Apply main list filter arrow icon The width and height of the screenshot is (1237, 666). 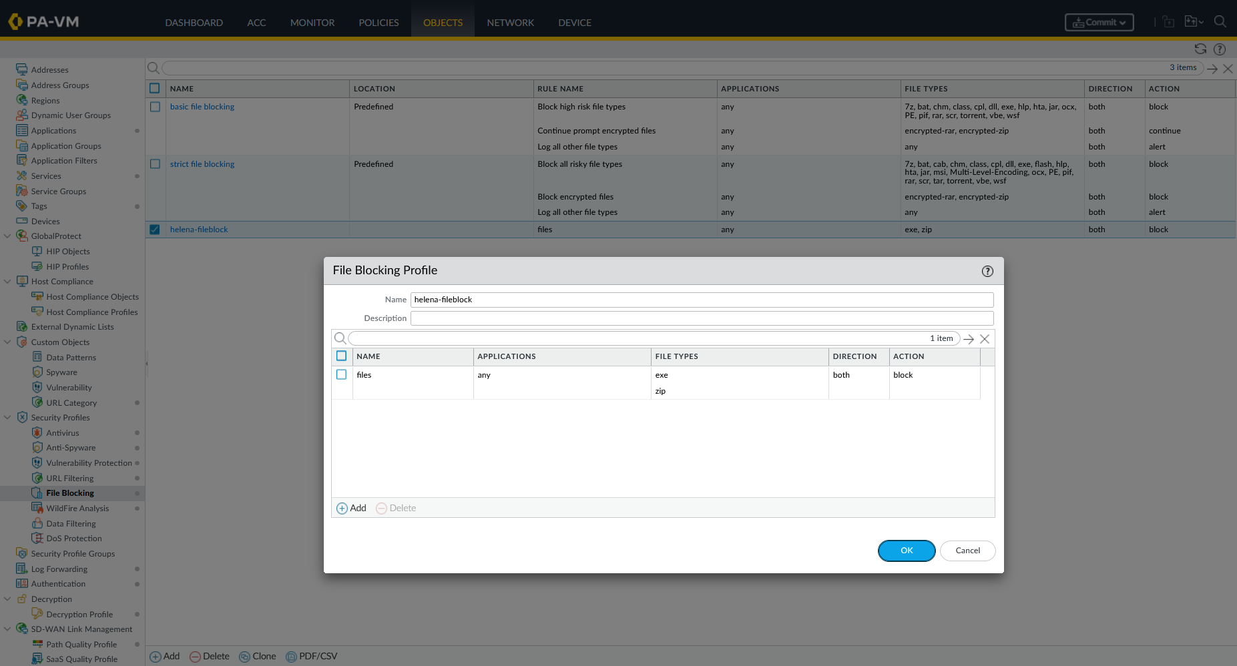(x=1212, y=68)
